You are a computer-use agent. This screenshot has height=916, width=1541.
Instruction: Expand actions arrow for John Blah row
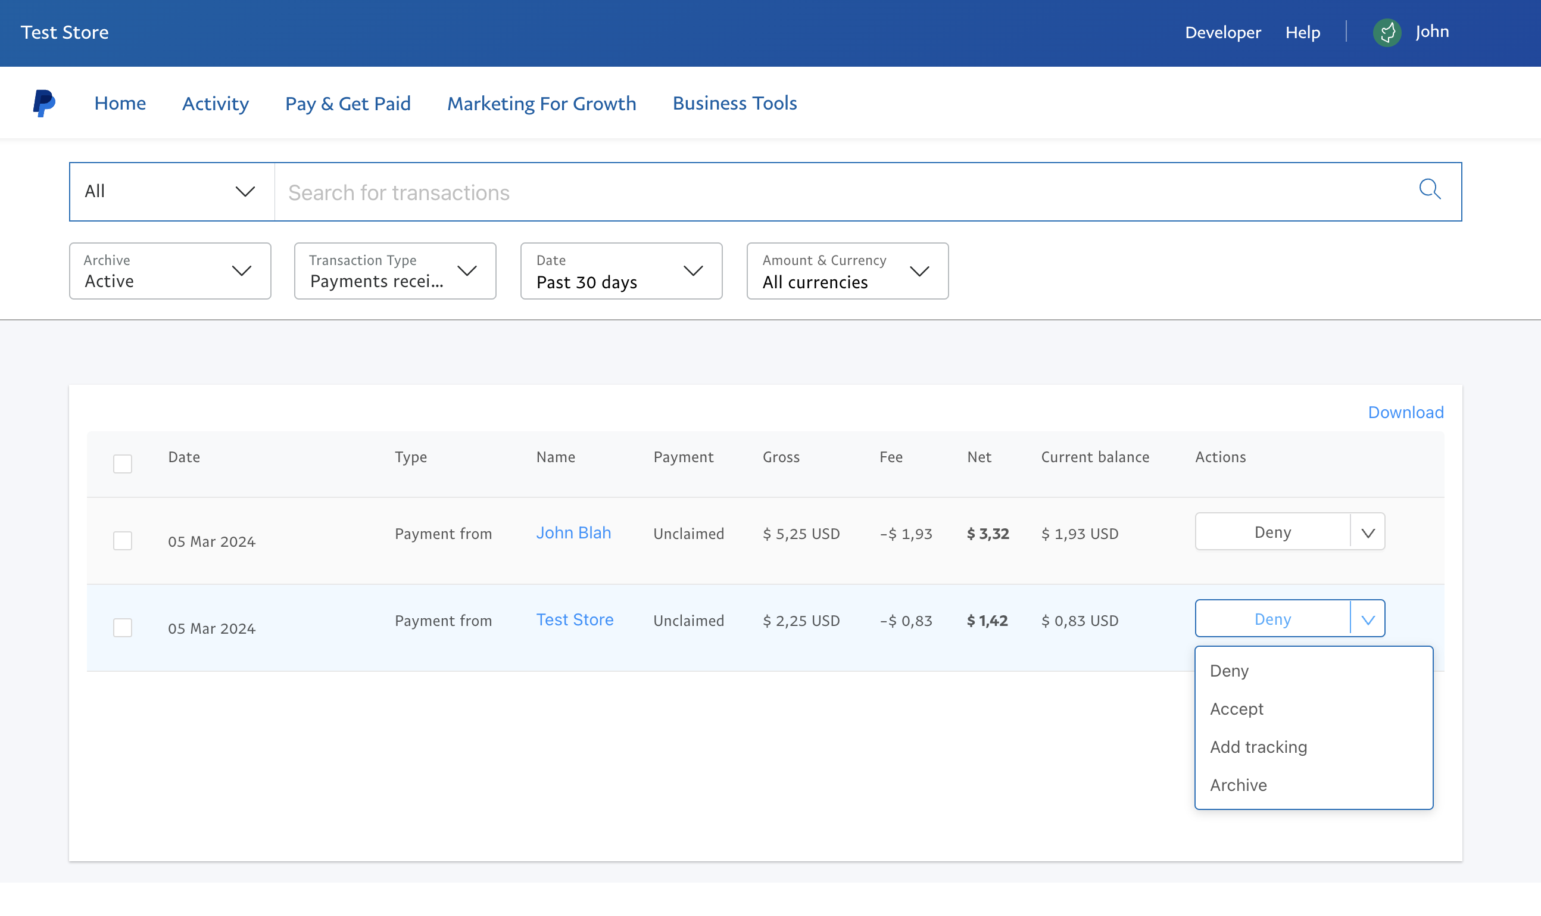pos(1368,532)
